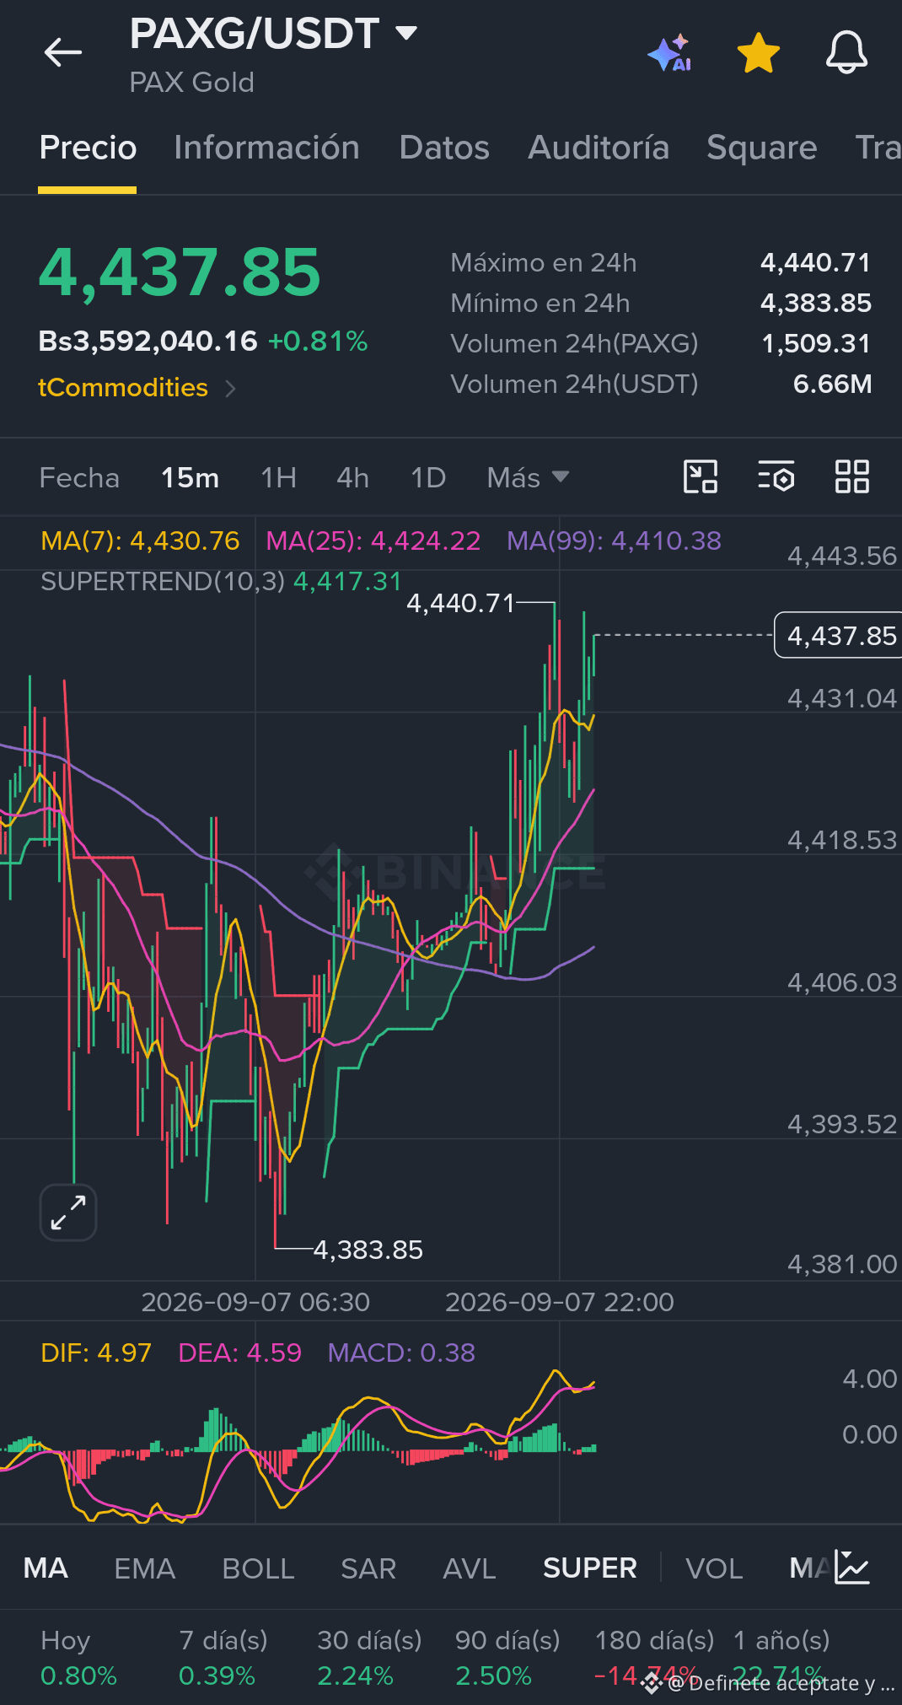This screenshot has width=902, height=1705.
Task: Open indicator chart settings icon beside MA
Action: tap(851, 1568)
